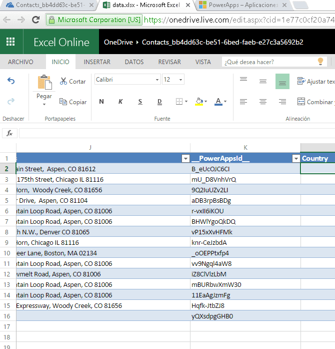Click the fx function icon
335x349 pixels.
click(x=9, y=133)
